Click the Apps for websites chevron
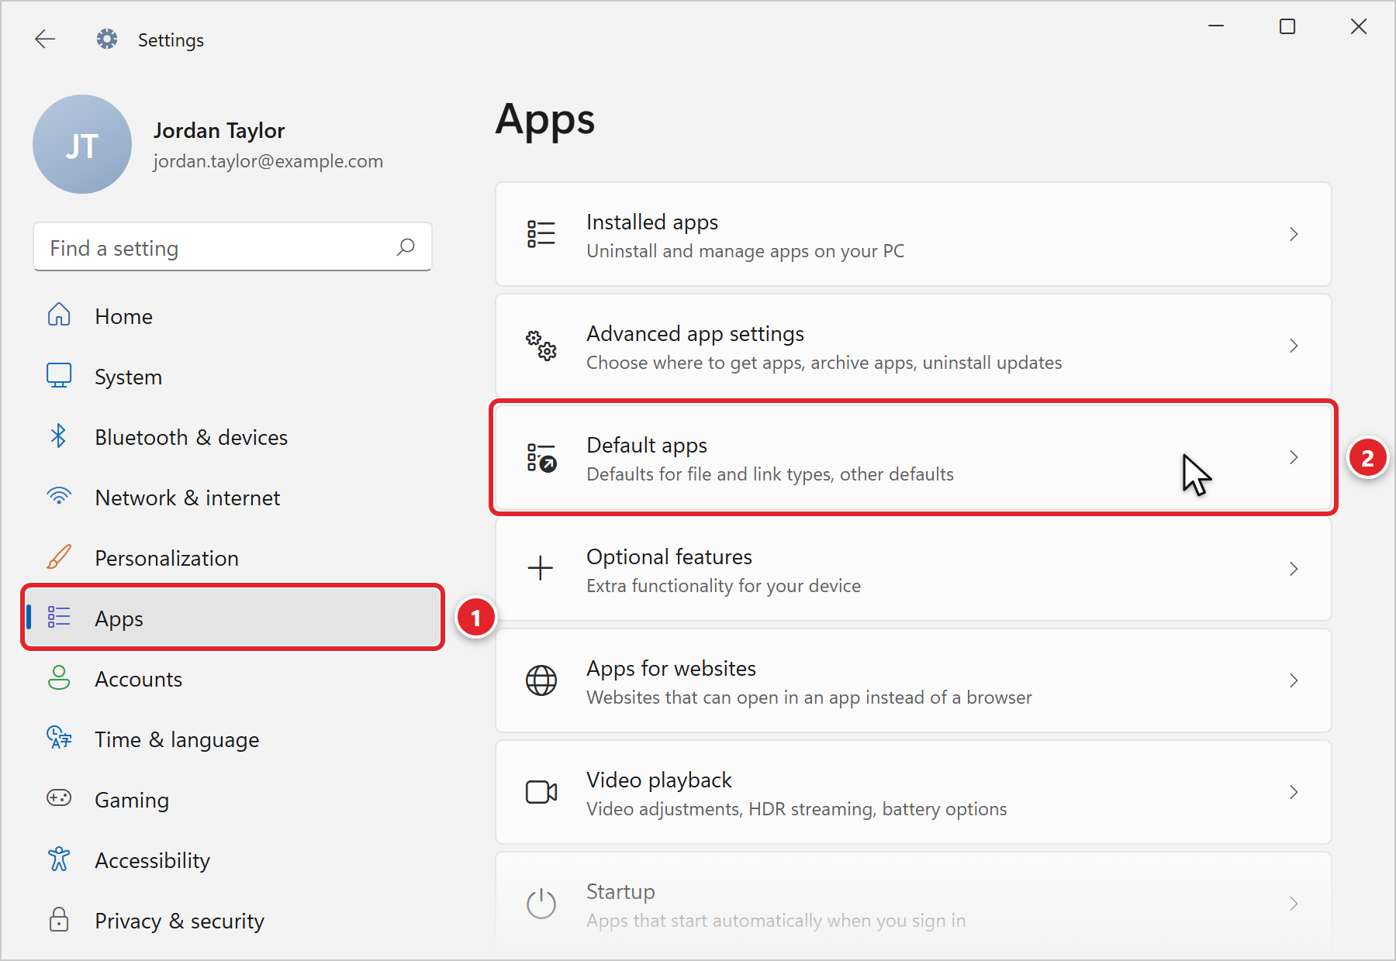The height and width of the screenshot is (961, 1396). pos(1294,680)
